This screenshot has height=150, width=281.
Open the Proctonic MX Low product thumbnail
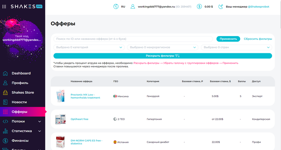pos(61,96)
